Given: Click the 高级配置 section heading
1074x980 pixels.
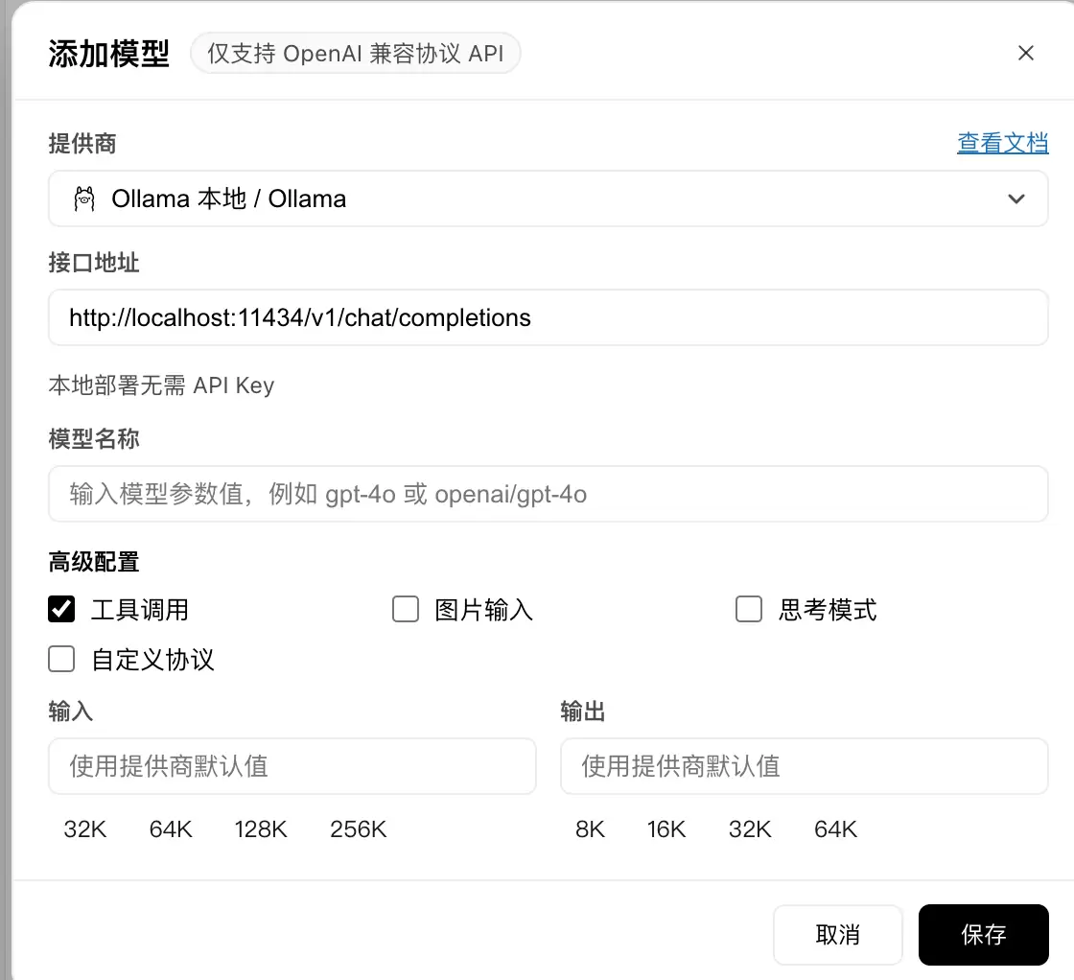Looking at the screenshot, I should [x=94, y=562].
